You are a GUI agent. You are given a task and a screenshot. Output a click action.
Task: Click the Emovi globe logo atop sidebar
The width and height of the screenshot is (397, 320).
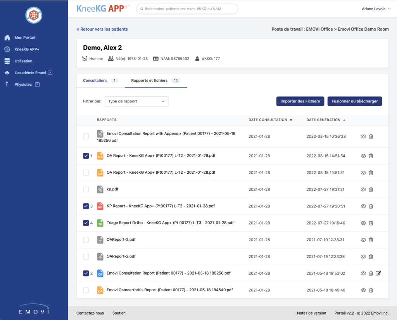coord(34,15)
